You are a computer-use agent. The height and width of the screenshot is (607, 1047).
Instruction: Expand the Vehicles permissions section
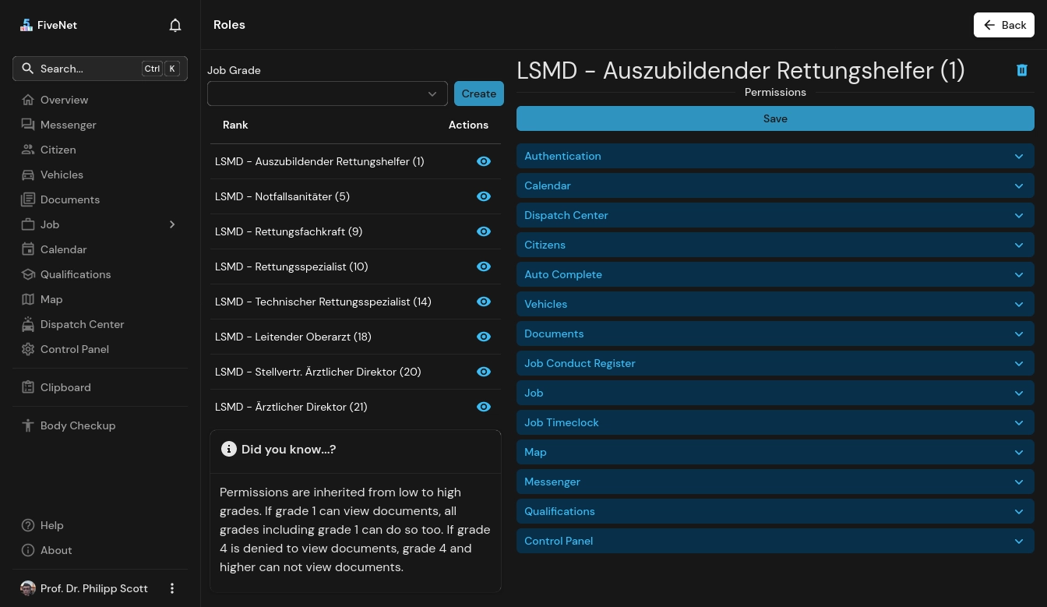(775, 304)
